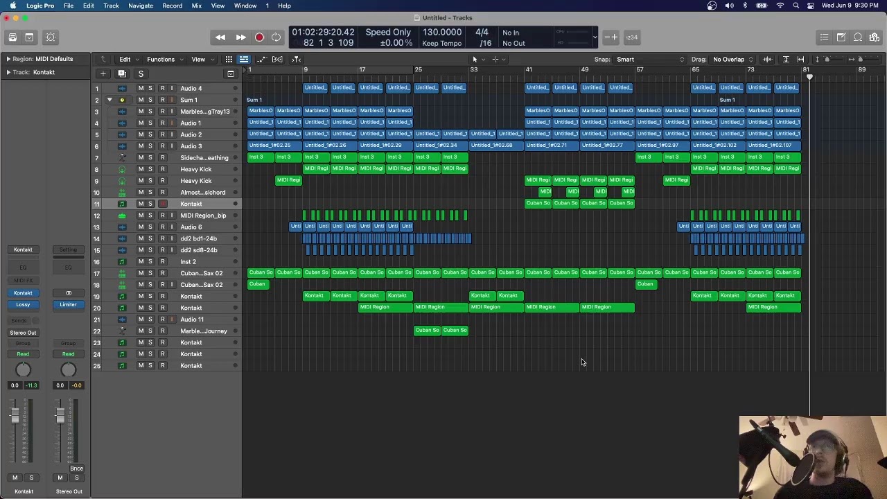
Task: Collapse the Sum 1 track stack triangle
Action: click(x=109, y=100)
